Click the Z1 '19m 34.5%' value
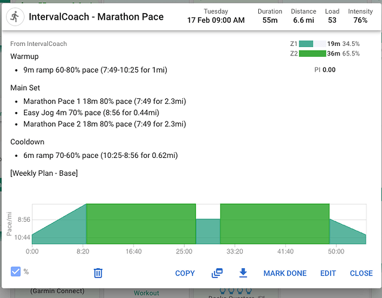The width and height of the screenshot is (382, 298). 343,44
